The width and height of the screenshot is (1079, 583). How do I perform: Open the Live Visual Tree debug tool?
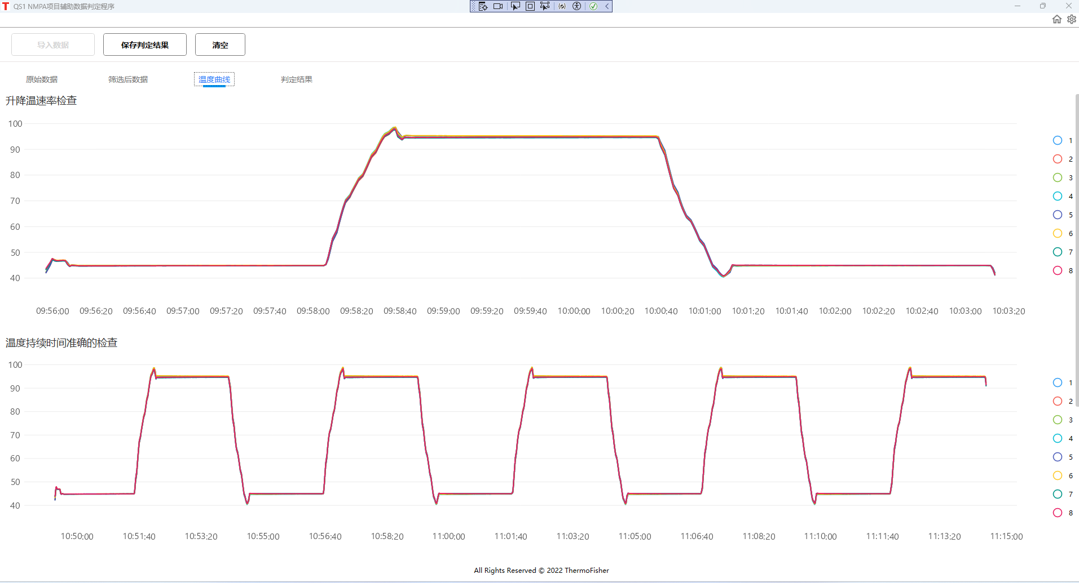[483, 6]
